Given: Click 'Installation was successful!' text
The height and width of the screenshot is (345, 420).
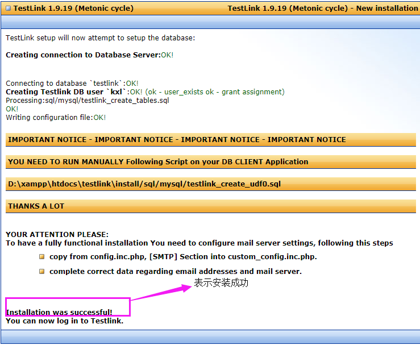Looking at the screenshot, I should 59,313.
